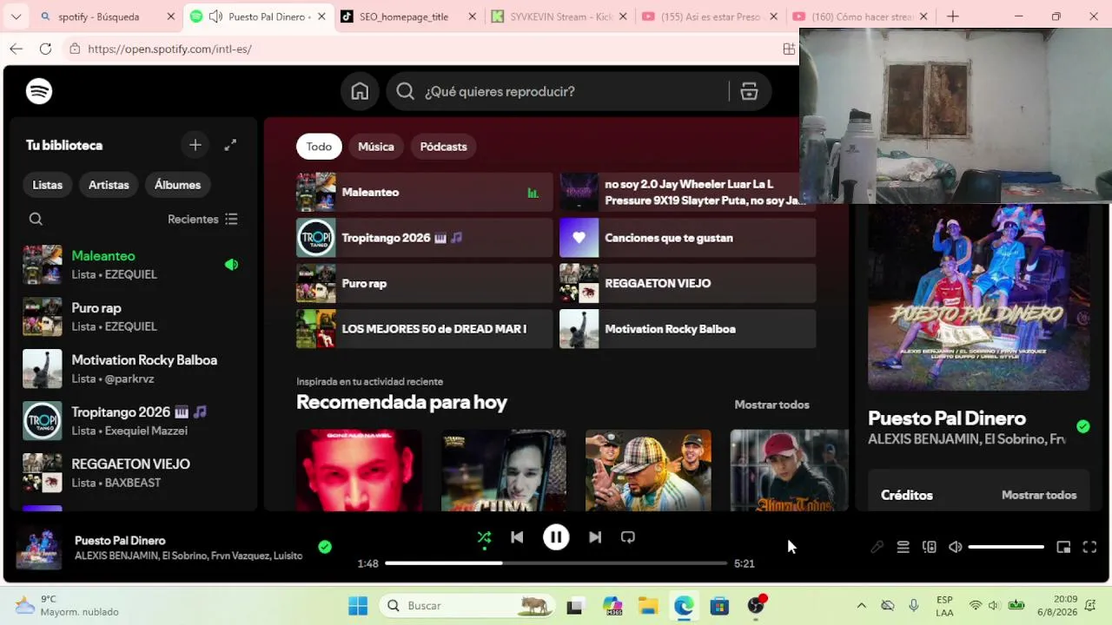Toggle repeat mode

(x=628, y=537)
